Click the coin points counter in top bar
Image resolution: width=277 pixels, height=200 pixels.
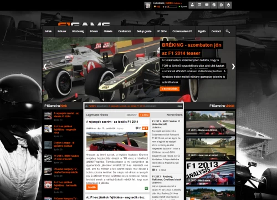pyautogui.click(x=157, y=7)
